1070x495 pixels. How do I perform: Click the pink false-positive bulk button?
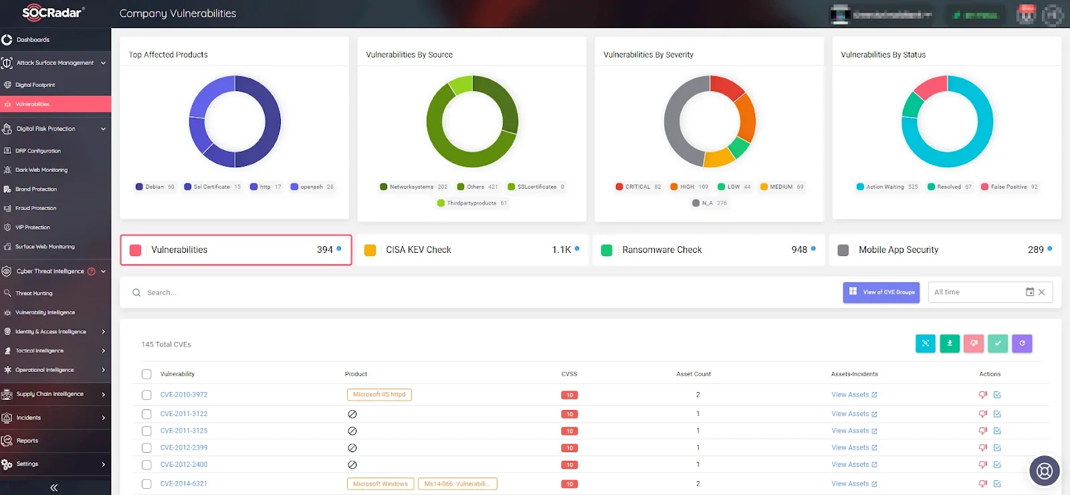coord(974,343)
